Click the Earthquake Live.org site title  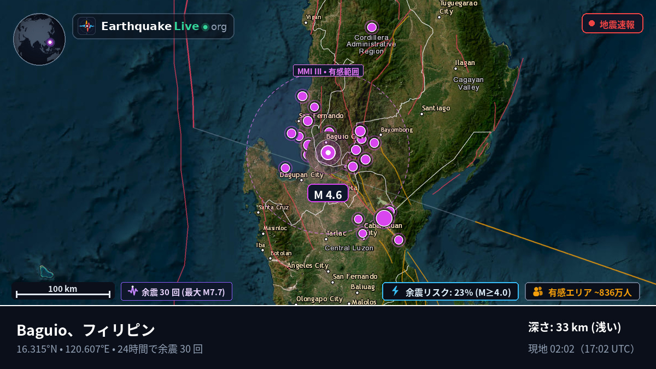(164, 26)
